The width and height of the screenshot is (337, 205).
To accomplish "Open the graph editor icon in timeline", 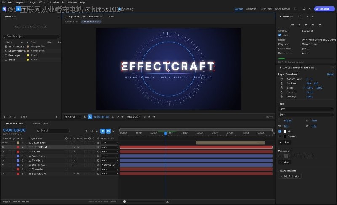I will pos(114,131).
